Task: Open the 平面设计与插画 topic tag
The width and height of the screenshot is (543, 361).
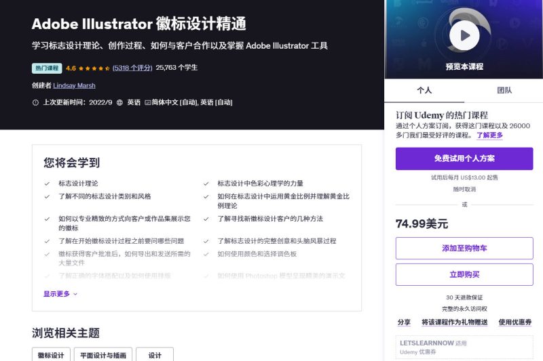Action: (103, 355)
